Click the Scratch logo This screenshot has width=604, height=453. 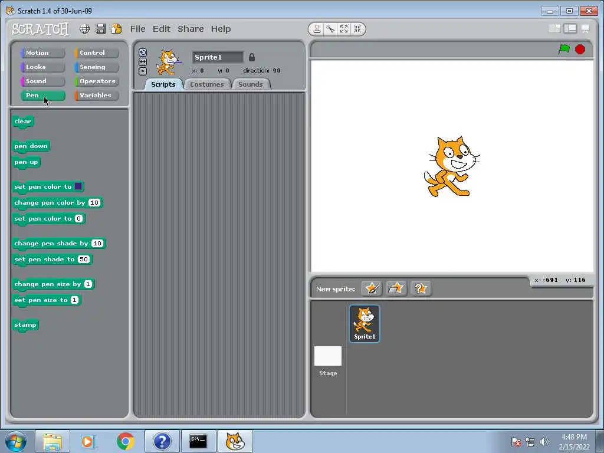pyautogui.click(x=40, y=29)
